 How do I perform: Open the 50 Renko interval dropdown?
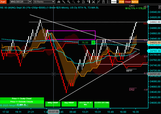(44, 2)
